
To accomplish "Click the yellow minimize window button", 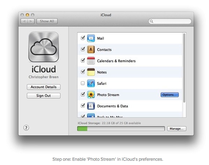I will [x=28, y=15].
